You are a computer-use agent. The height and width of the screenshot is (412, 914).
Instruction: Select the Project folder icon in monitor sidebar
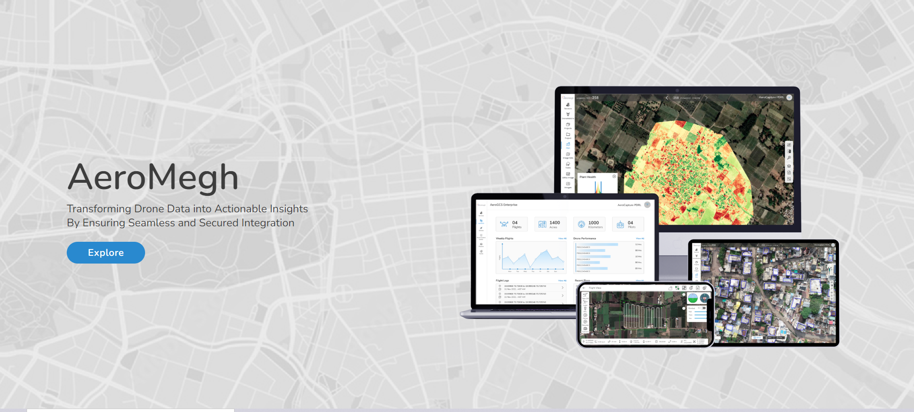tap(568, 134)
